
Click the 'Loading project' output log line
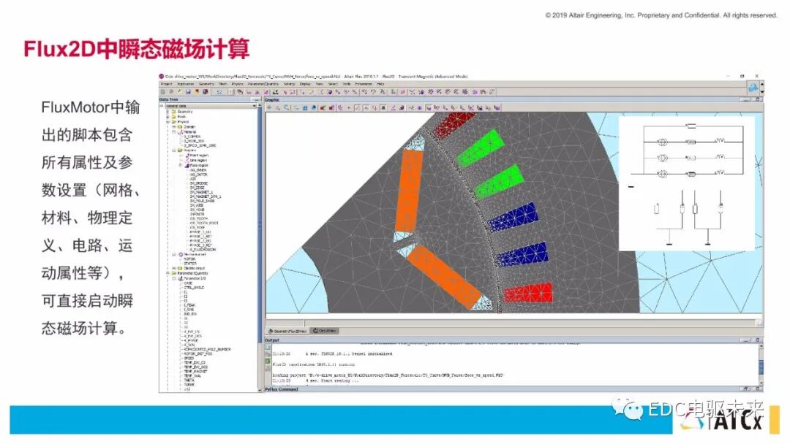pyautogui.click(x=387, y=375)
